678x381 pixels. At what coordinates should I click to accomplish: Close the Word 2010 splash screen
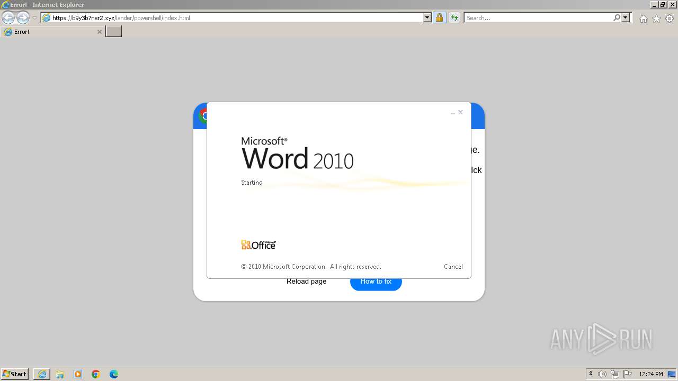coord(460,112)
